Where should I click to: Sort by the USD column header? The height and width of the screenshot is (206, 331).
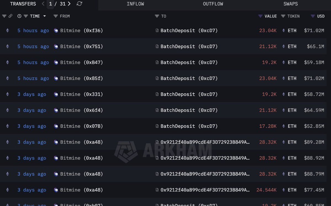(x=321, y=16)
